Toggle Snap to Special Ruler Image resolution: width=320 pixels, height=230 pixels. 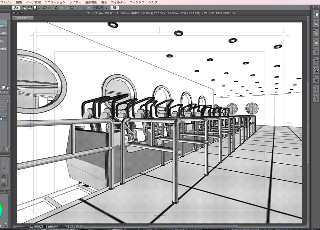tap(101, 8)
